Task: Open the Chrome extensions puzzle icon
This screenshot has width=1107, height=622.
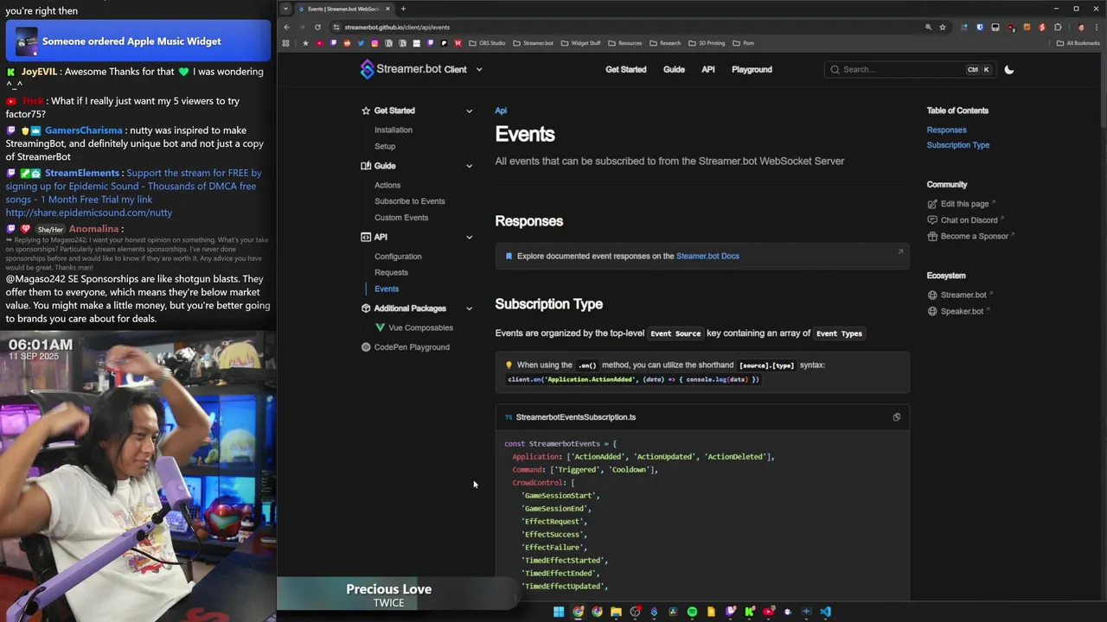Action: pyautogui.click(x=1057, y=27)
